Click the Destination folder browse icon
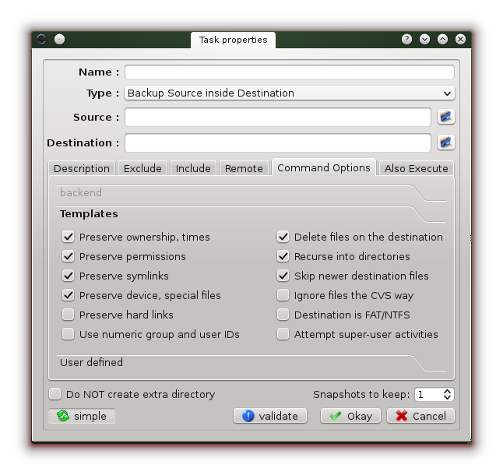Image resolution: width=503 pixels, height=475 pixels. pyautogui.click(x=445, y=143)
